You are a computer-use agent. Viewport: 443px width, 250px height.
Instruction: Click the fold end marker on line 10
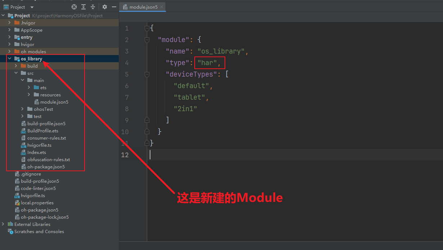[x=147, y=132]
